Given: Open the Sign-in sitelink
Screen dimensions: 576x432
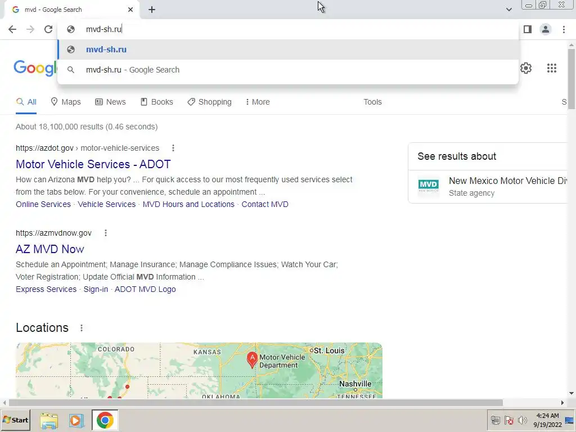Looking at the screenshot, I should (96, 289).
